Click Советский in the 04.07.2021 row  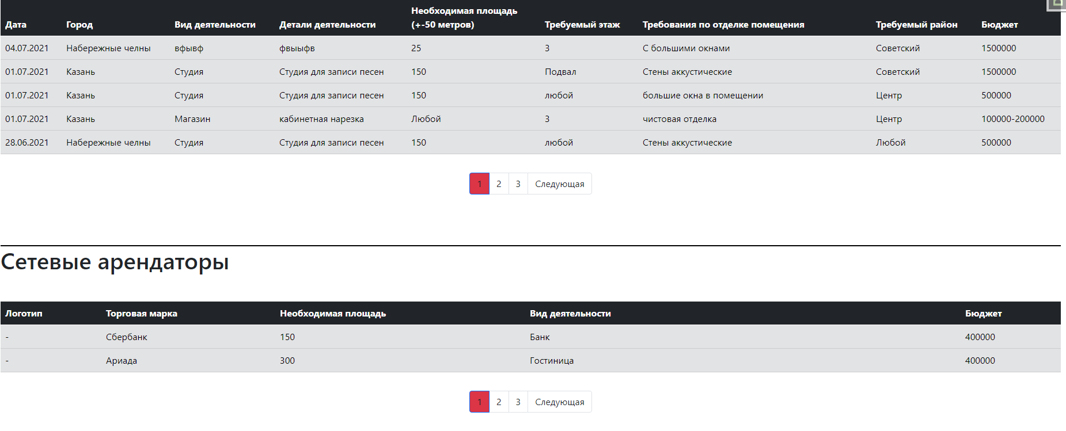coord(898,48)
